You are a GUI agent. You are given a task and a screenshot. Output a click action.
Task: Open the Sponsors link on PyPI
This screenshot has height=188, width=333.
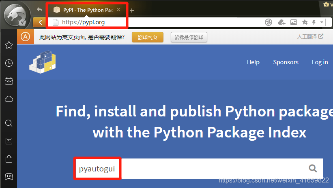286,62
